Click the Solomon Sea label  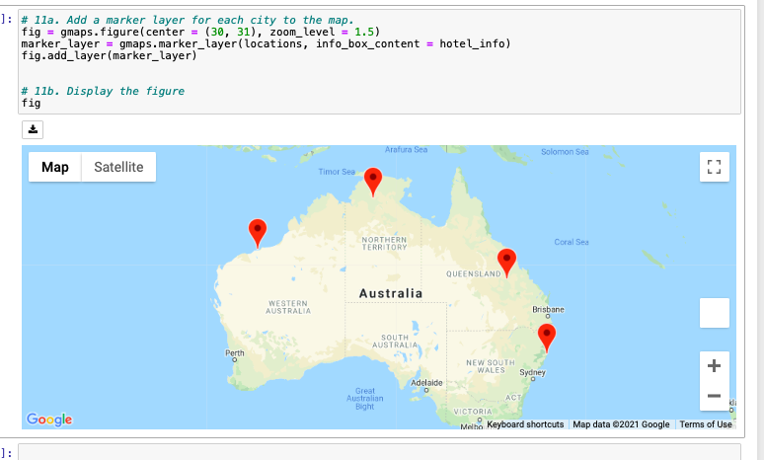[x=565, y=152]
